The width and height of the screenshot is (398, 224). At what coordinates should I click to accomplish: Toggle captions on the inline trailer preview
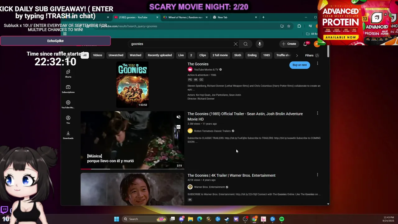click(178, 127)
